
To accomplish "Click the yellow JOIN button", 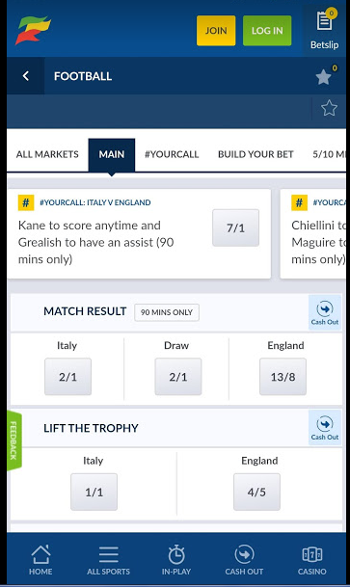I will [x=216, y=31].
